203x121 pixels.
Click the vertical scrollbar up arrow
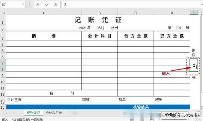pyautogui.click(x=202, y=13)
